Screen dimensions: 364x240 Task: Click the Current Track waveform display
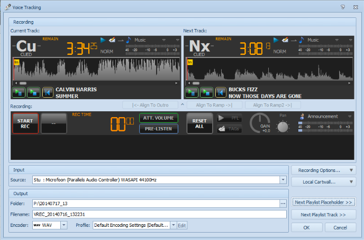[x=96, y=69]
